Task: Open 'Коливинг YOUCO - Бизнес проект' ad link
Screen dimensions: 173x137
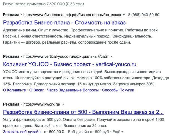Action: point(70,64)
